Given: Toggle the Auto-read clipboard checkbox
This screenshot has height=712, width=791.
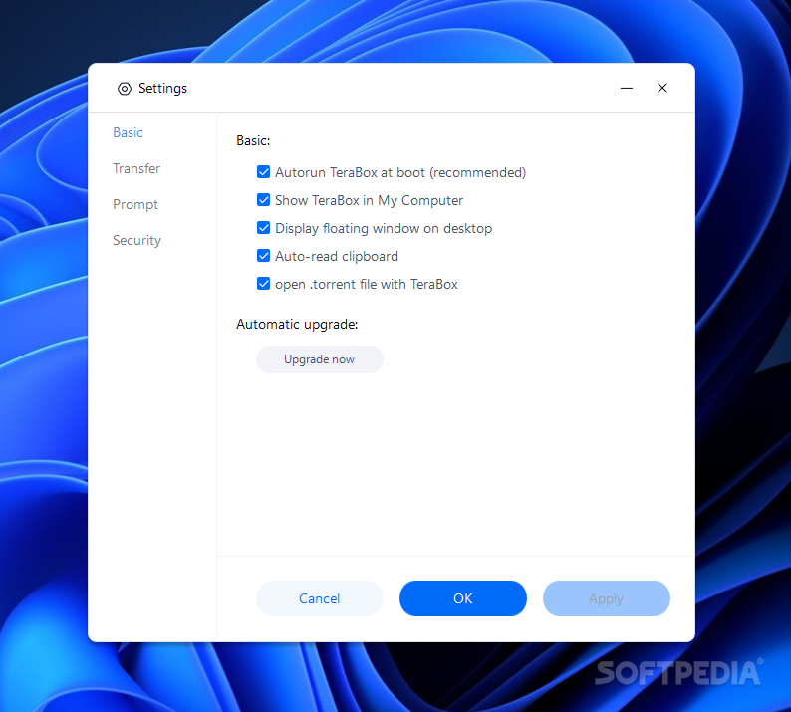Looking at the screenshot, I should (263, 256).
